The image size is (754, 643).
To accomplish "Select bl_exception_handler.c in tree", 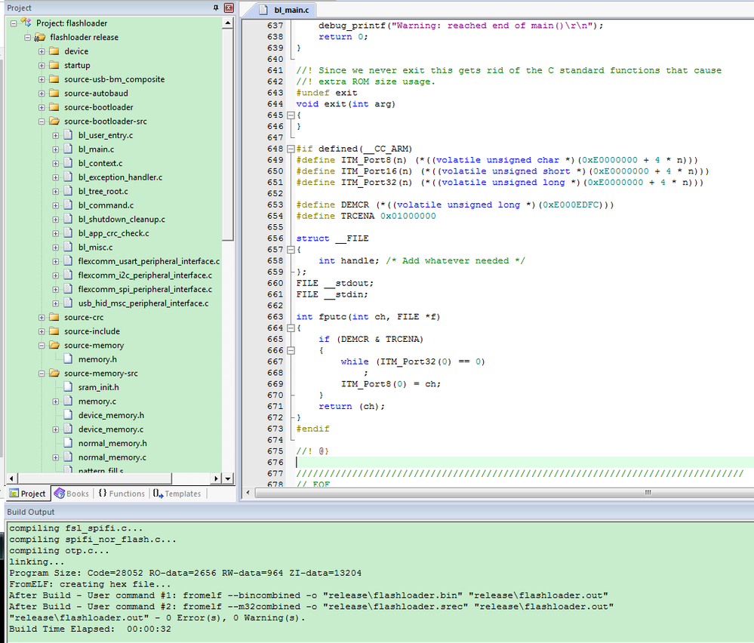I will click(120, 177).
